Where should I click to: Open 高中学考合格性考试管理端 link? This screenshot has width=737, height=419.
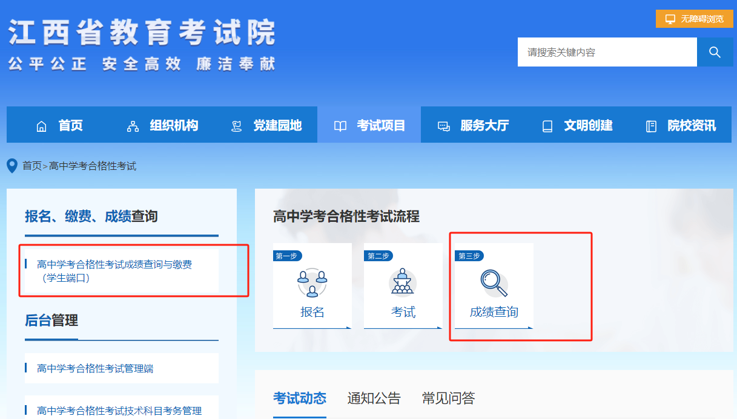(x=122, y=368)
